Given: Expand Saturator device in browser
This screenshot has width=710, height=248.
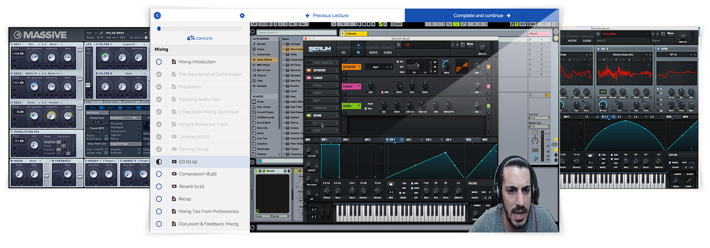Looking at the screenshot, I should click(x=284, y=76).
